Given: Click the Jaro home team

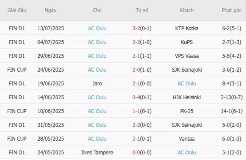Looking at the screenshot, I should click(97, 83).
